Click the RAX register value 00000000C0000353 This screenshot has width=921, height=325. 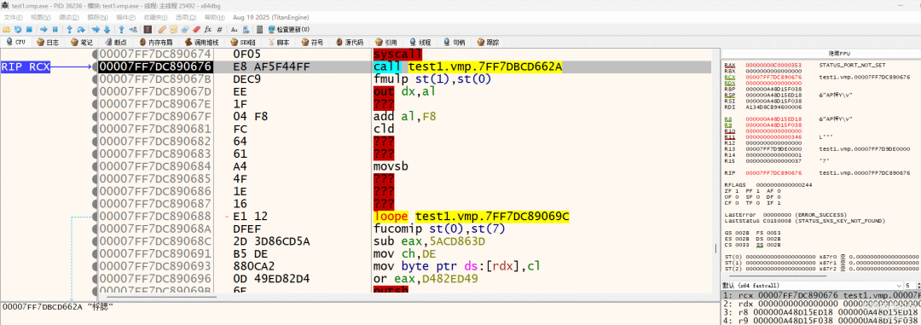tap(773, 65)
